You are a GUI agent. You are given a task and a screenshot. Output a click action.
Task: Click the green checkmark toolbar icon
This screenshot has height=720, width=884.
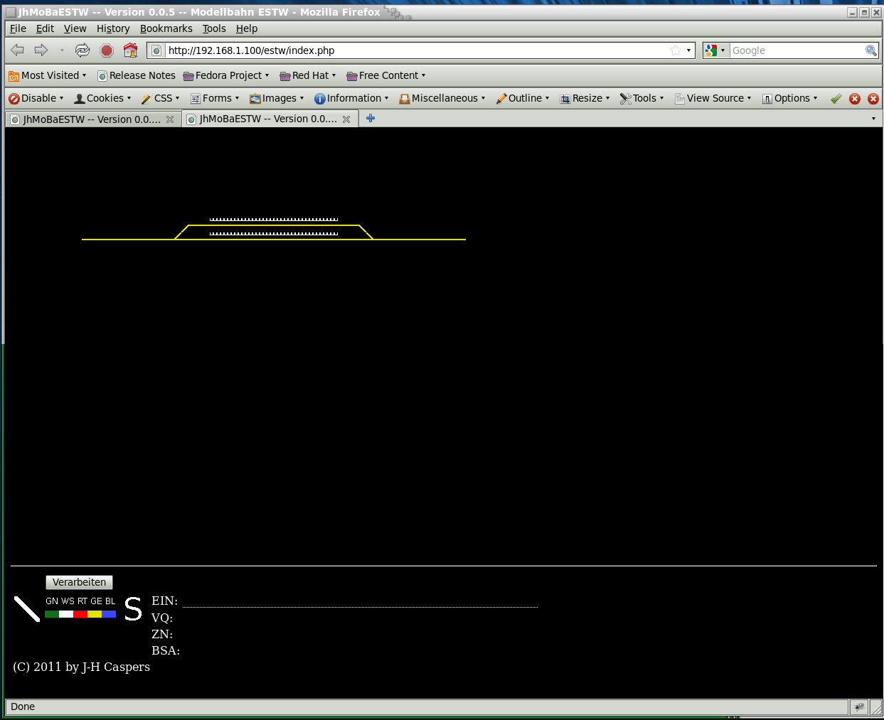tap(836, 99)
